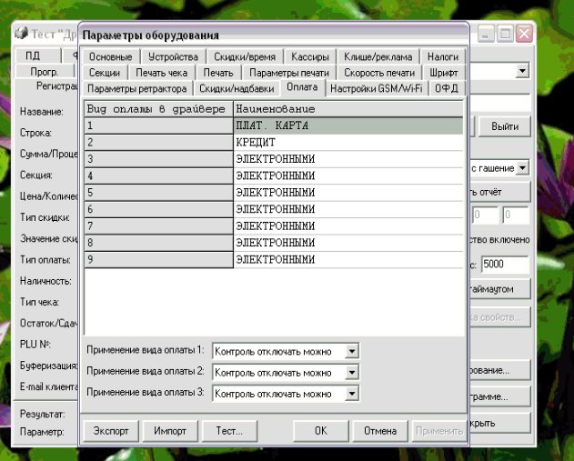The height and width of the screenshot is (461, 574).
Task: Open the Основные tab
Action: click(x=110, y=56)
